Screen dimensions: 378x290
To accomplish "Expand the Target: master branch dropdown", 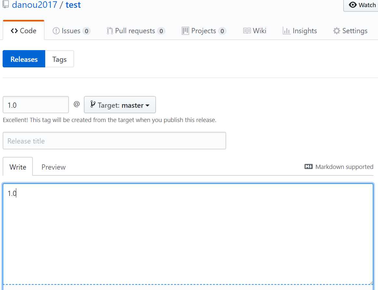I will [120, 104].
